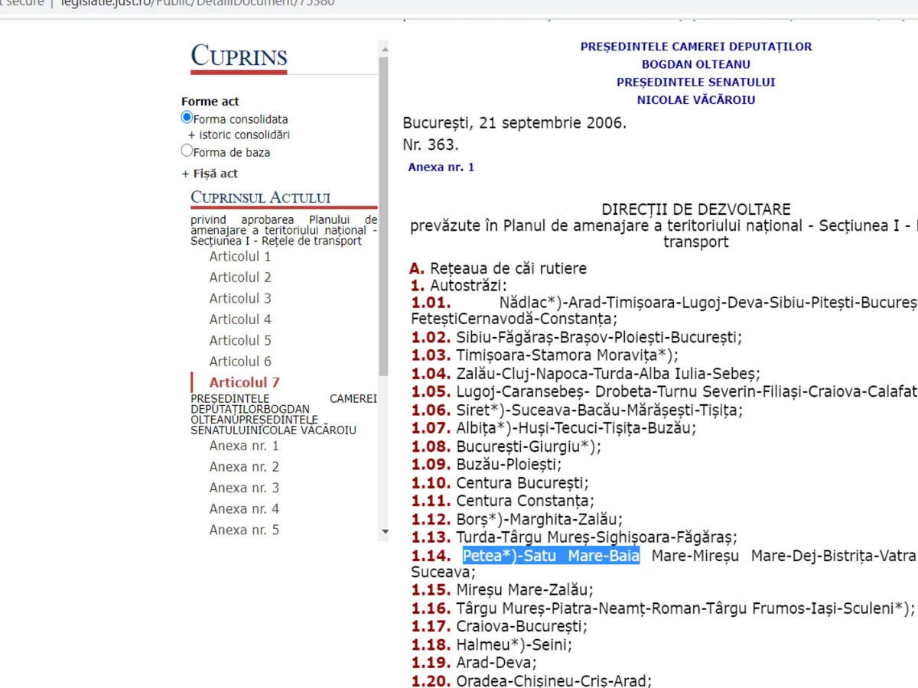Click the highlighted Articolul 7 entry
The width and height of the screenshot is (918, 688).
tap(244, 382)
